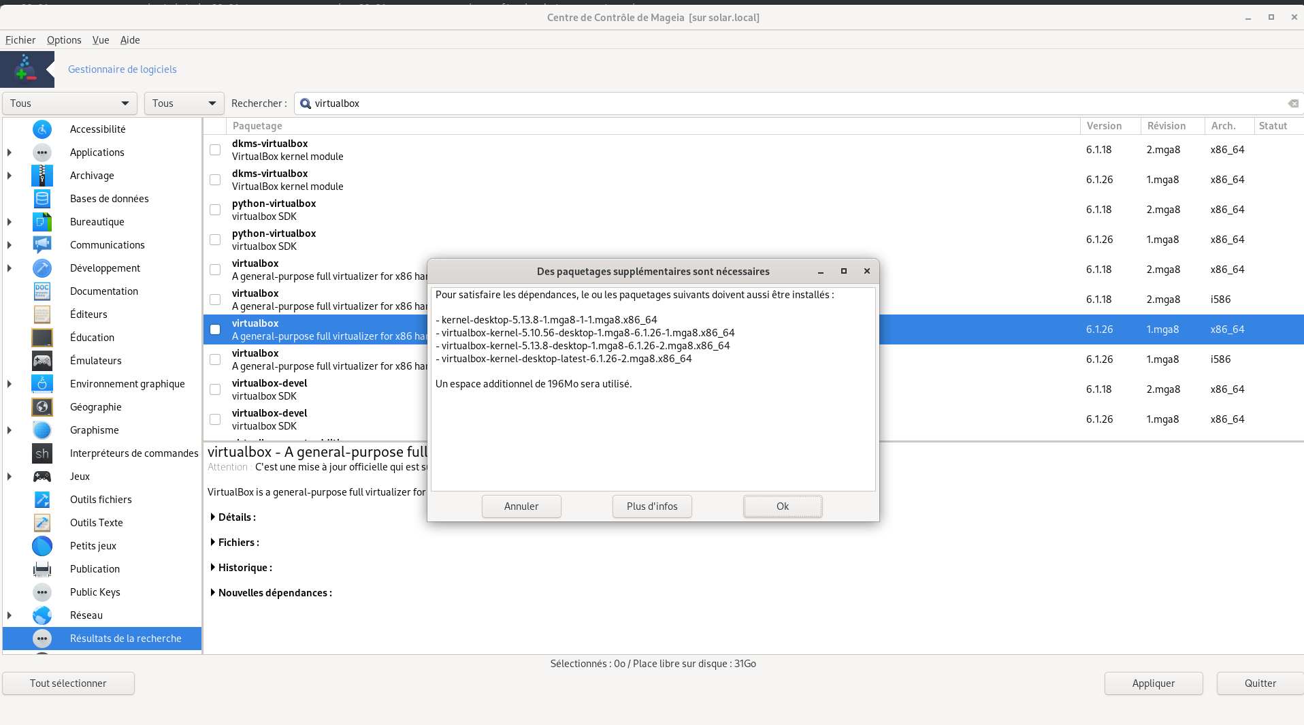Screen dimensions: 1304x725
Task: Click the Bureautique category icon
Action: (42, 222)
